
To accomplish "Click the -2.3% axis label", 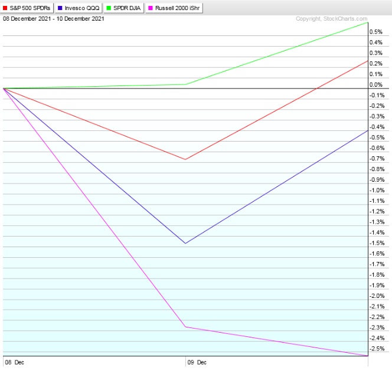I will (x=377, y=327).
